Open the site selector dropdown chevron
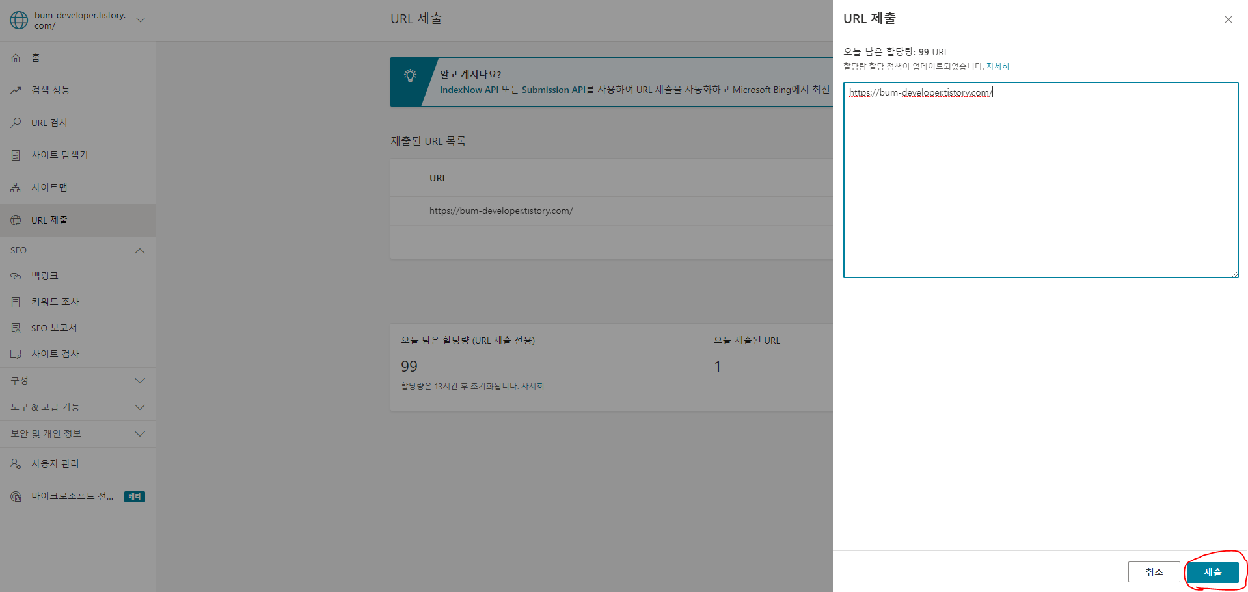The height and width of the screenshot is (592, 1248). coord(140,20)
